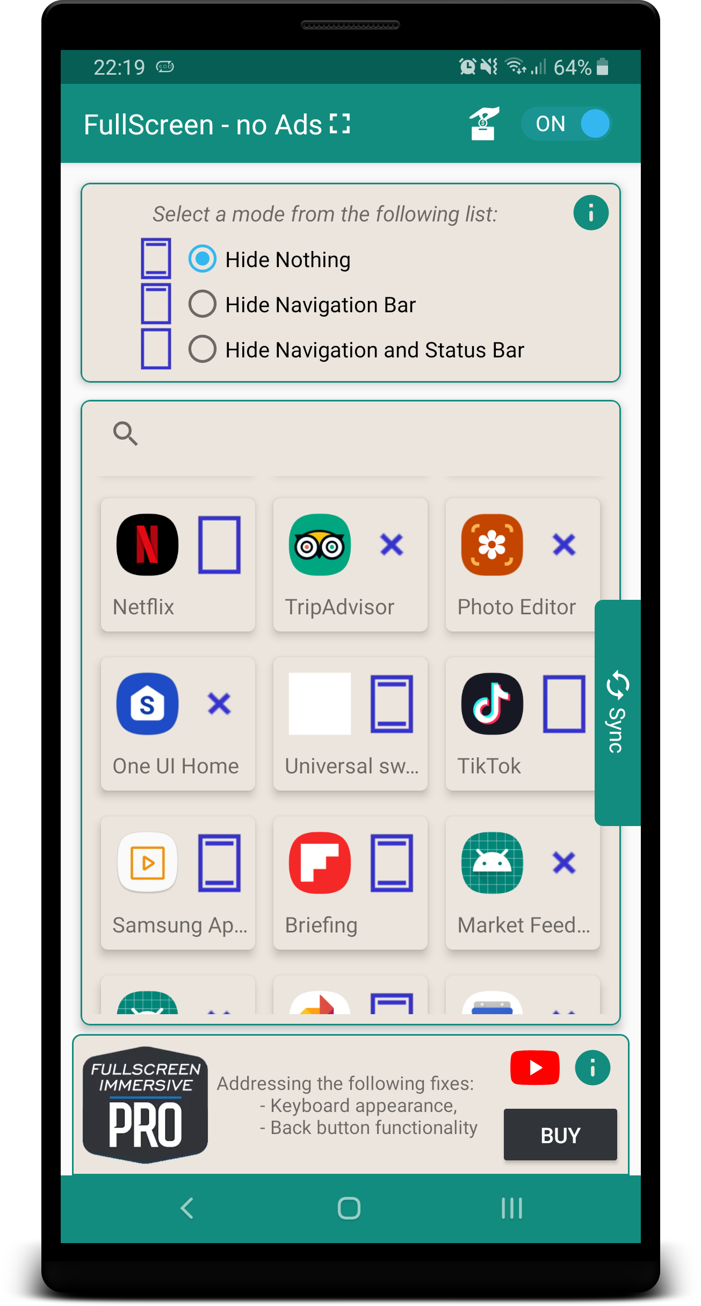Change Netflix fullscreen mode indicator
The width and height of the screenshot is (701, 1306).
pyautogui.click(x=219, y=545)
